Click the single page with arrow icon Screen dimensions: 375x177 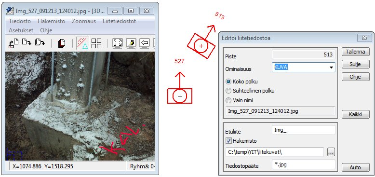coord(27,42)
